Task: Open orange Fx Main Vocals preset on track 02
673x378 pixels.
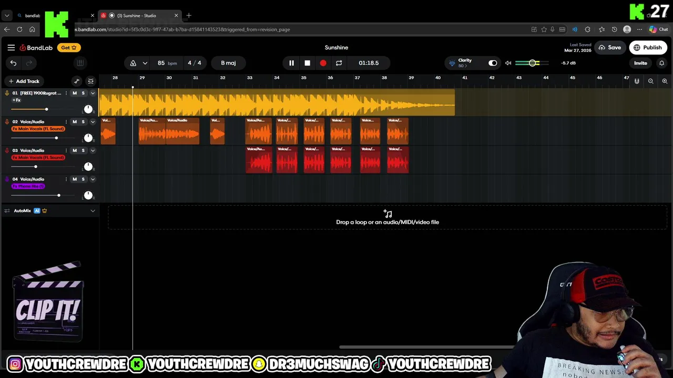Action: pos(38,129)
